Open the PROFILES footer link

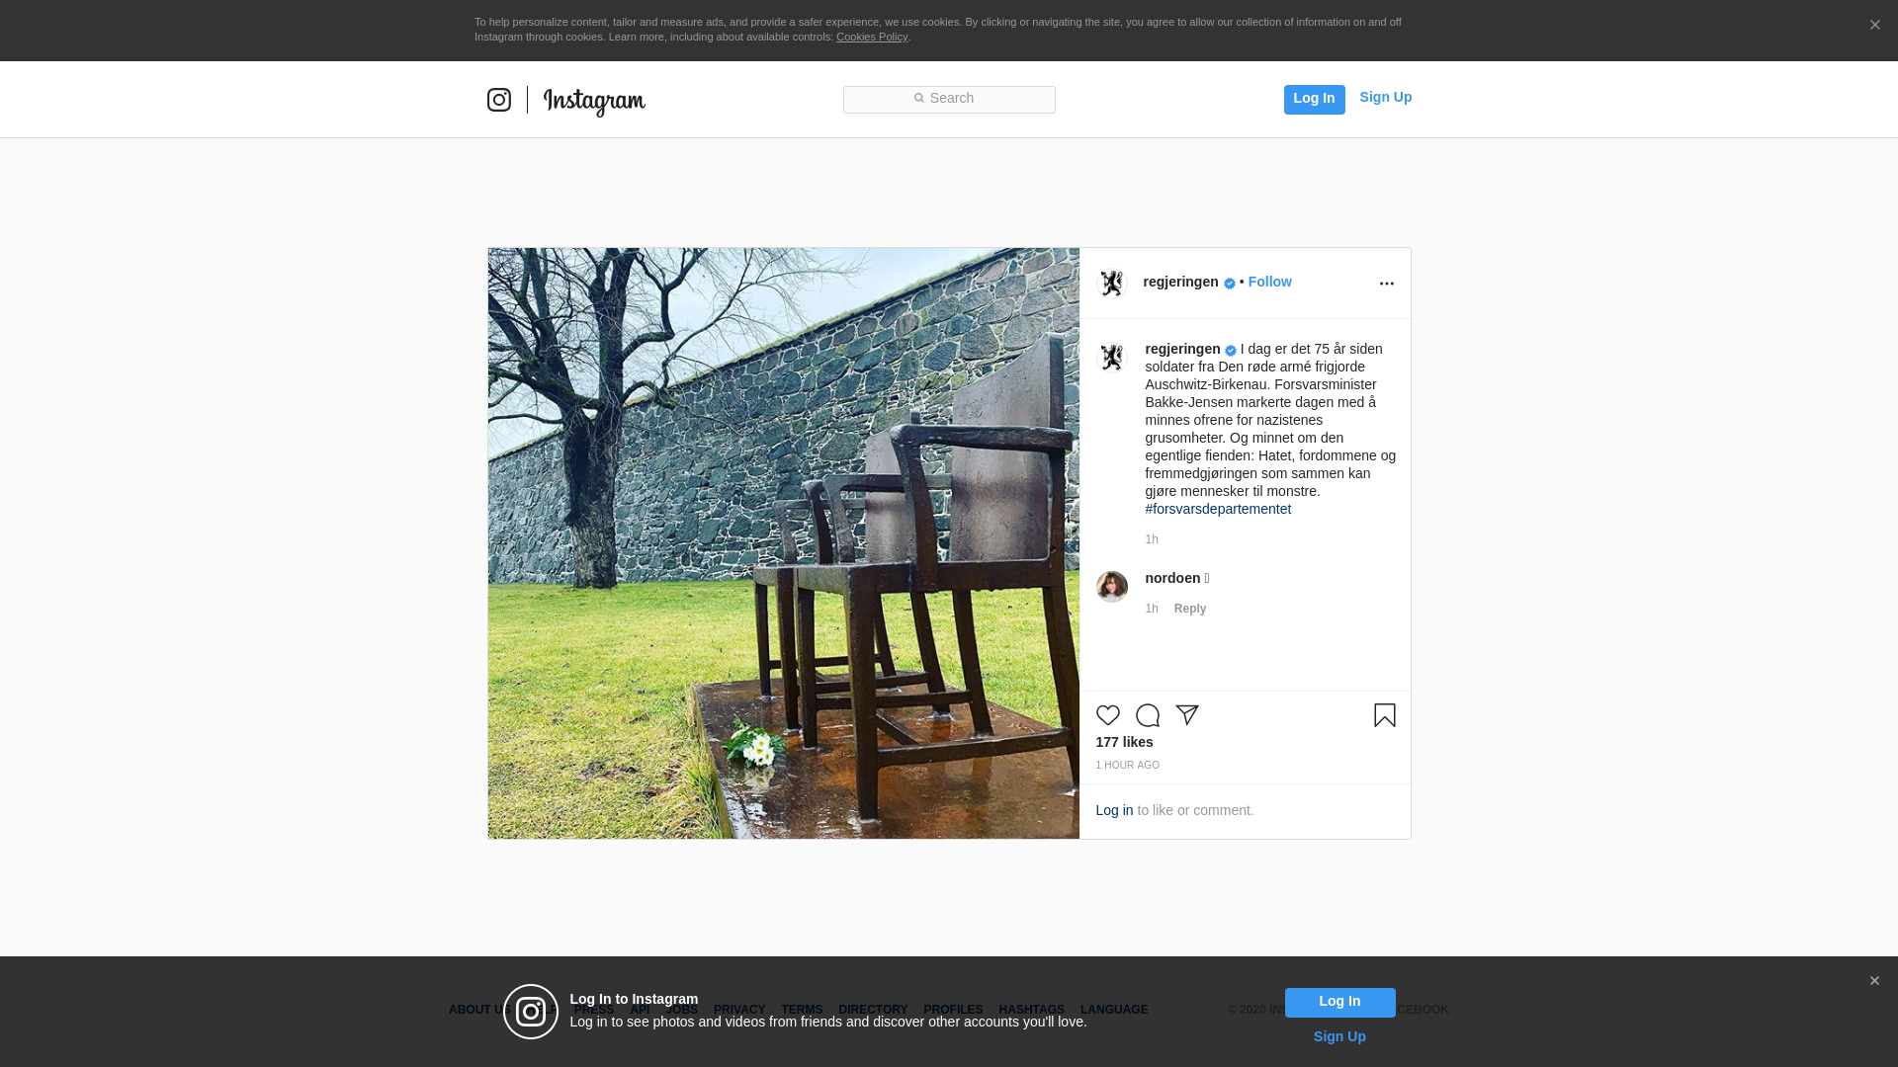(x=953, y=1010)
